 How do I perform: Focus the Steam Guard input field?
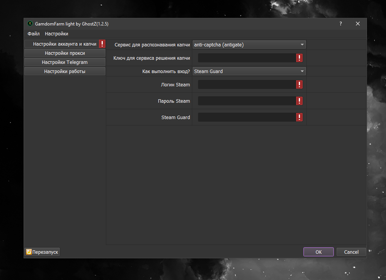tap(247, 117)
